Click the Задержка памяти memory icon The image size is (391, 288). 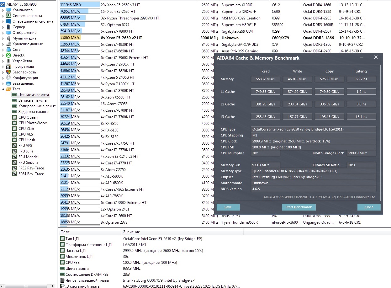coord(14,112)
